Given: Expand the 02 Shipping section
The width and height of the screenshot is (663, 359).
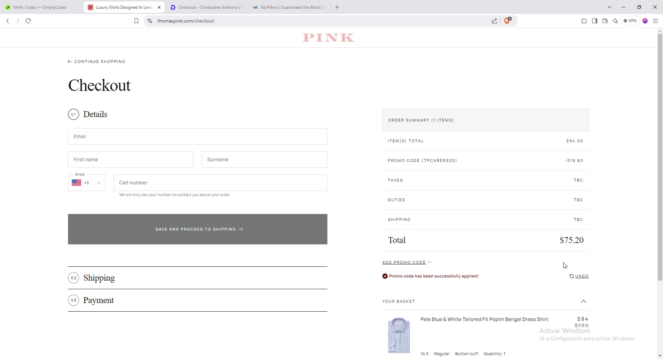Looking at the screenshot, I should pyautogui.click(x=198, y=278).
